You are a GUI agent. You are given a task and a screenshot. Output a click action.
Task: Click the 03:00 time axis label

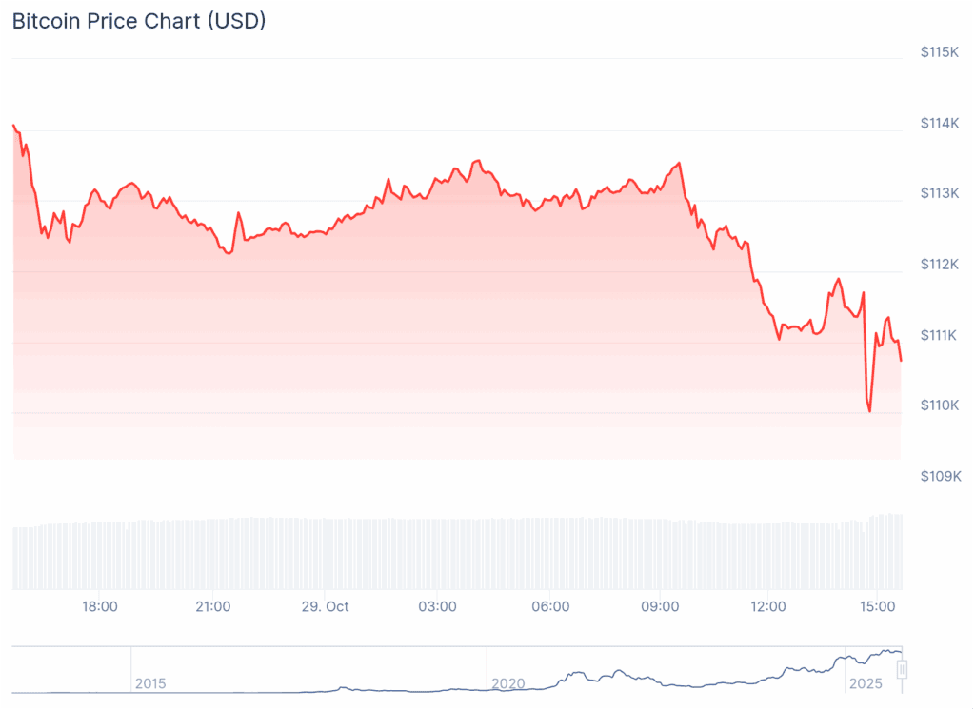[x=437, y=606]
